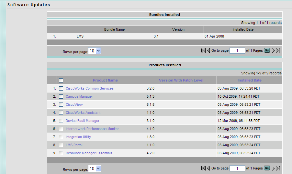Click the 12 Mar 2009 installed date
This screenshot has height=174, width=292.
click(239, 121)
